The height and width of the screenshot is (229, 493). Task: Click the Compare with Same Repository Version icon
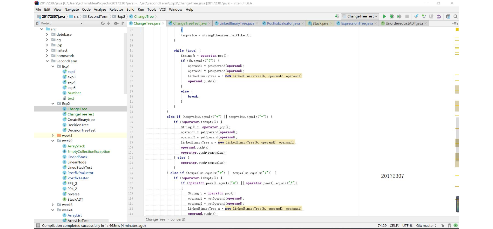click(431, 16)
